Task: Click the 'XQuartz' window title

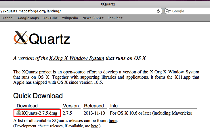Action: [x=108, y=4]
